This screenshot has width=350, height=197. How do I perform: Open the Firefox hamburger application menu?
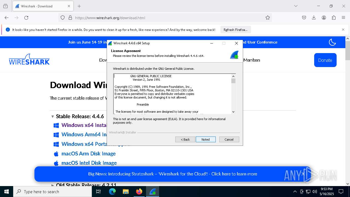pyautogui.click(x=343, y=18)
